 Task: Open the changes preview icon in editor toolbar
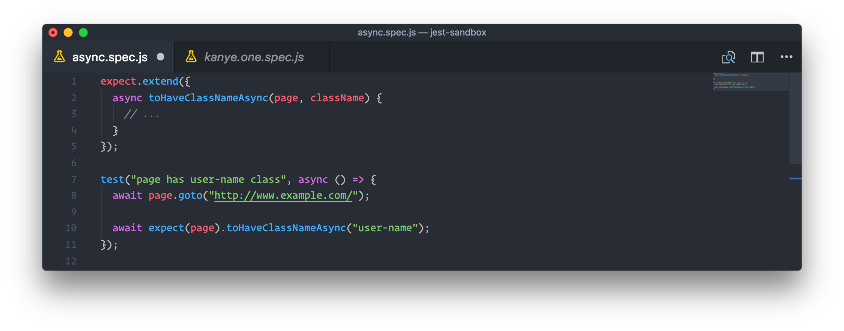[x=728, y=57]
